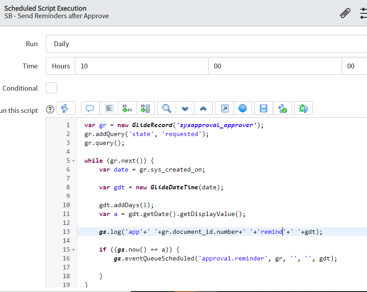Enable the Conditional checkbox
Viewport: 367px width, 292px height.
(52, 88)
